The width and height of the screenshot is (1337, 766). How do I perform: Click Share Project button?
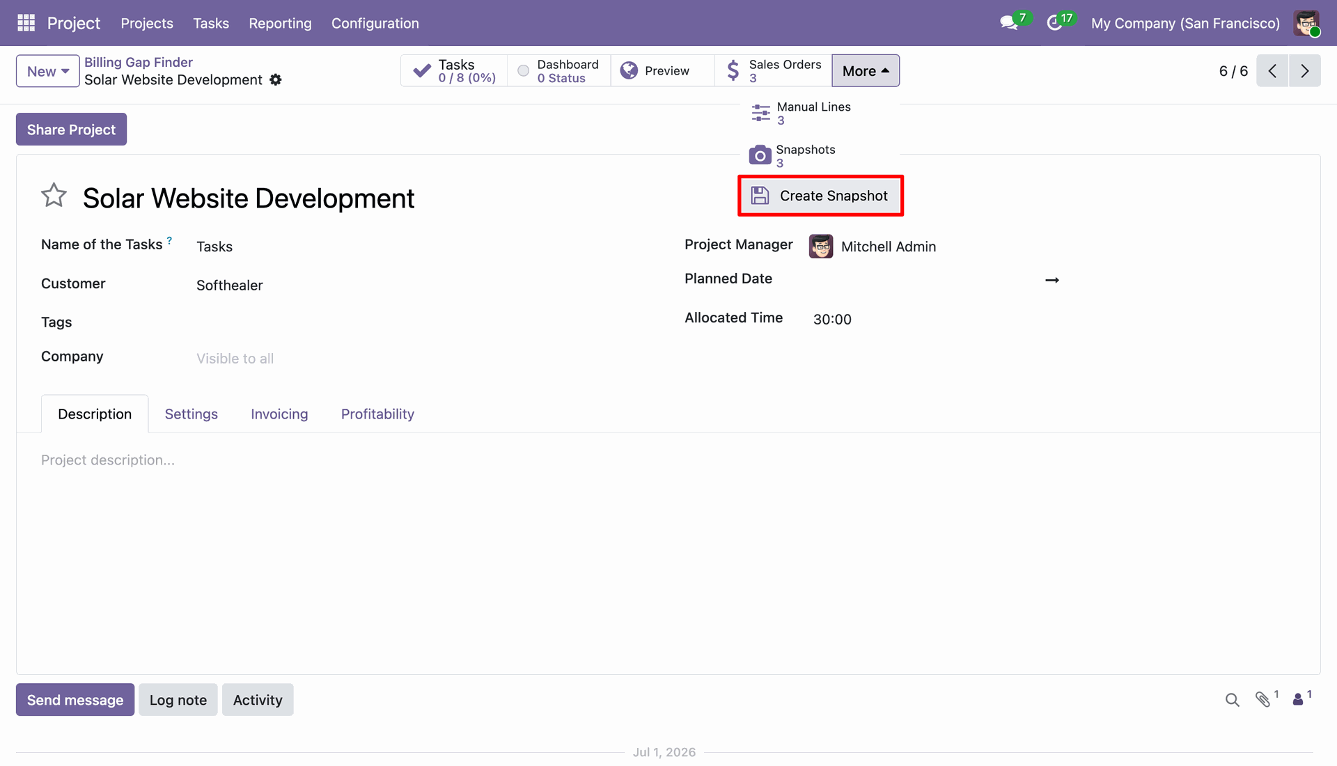coord(71,130)
